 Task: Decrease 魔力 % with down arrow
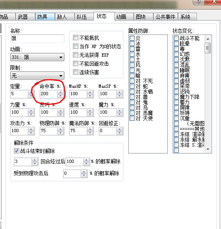(x=119, y=114)
